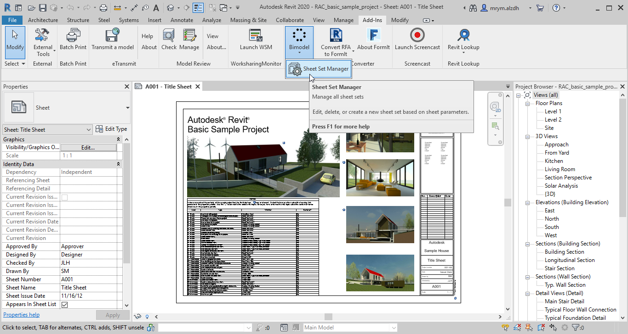Toggle Reveal Hidden Elements lightbulb
Viewport: 628px width, 334px height.
(147, 317)
